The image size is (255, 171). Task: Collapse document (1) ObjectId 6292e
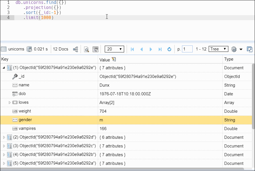coord(4,68)
